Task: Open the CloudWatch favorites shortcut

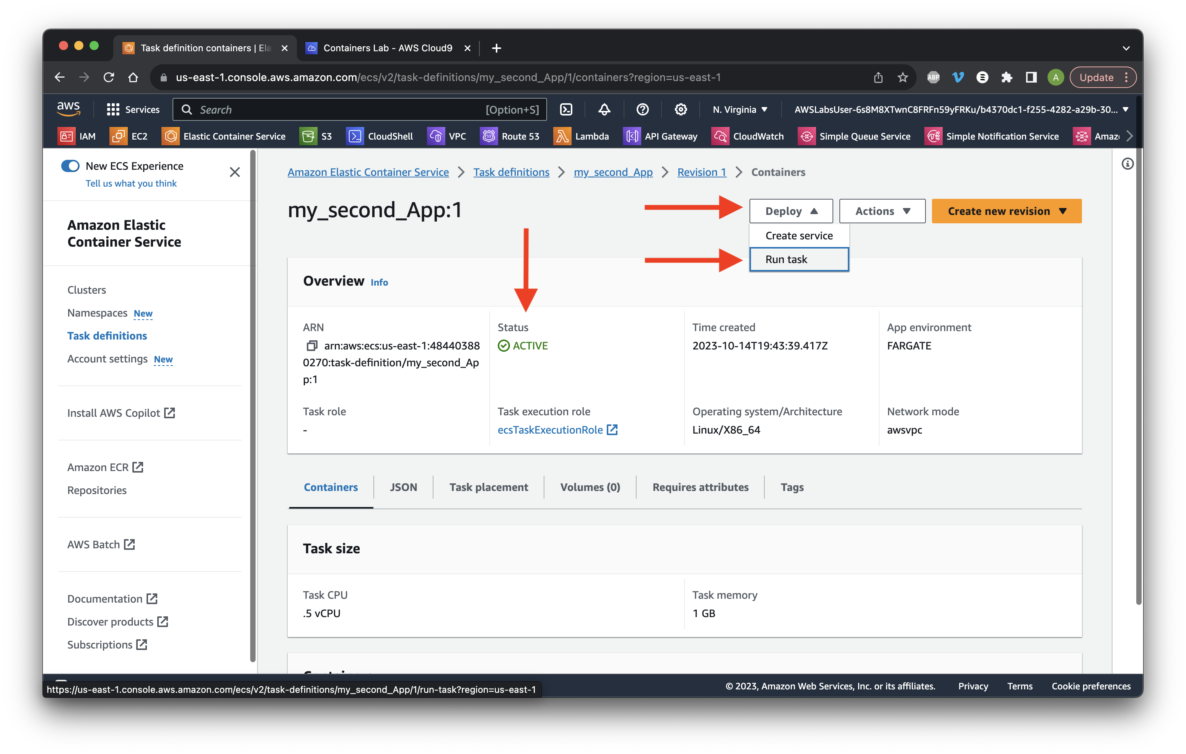Action: (748, 136)
